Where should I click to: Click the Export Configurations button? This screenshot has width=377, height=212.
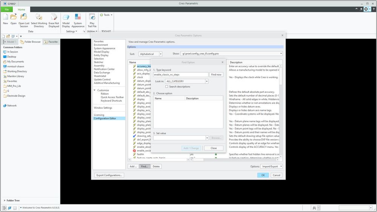click(x=109, y=175)
